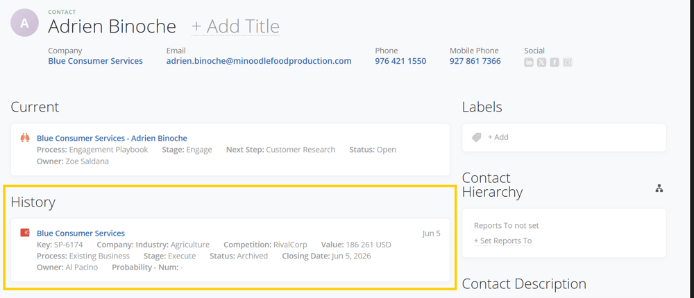Click the Current section heading

click(35, 107)
